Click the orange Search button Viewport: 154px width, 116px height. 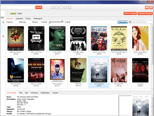(x=39, y=7)
